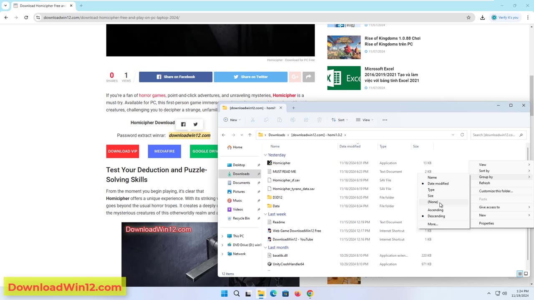
Task: Open Windows Start menu
Action: [x=224, y=293]
